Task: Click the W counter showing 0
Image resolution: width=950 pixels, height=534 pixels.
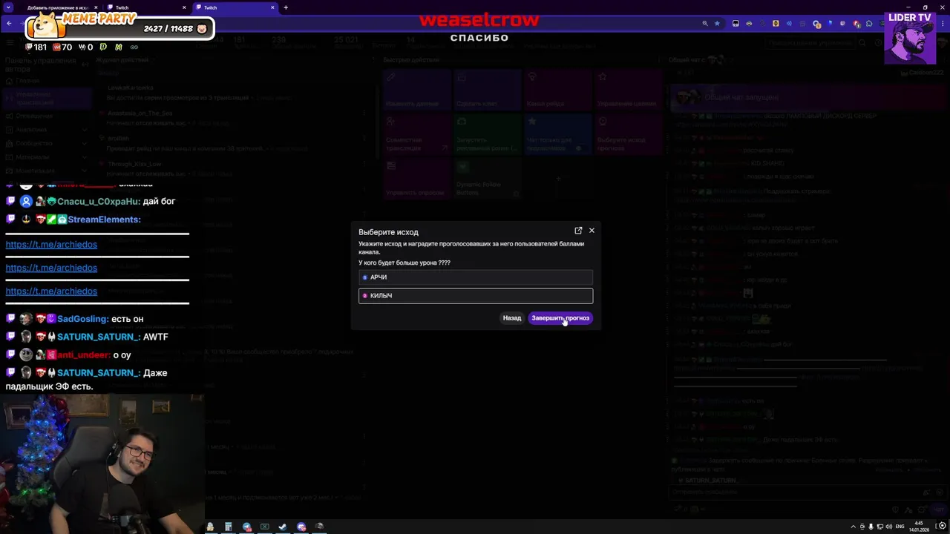Action: pyautogui.click(x=85, y=47)
